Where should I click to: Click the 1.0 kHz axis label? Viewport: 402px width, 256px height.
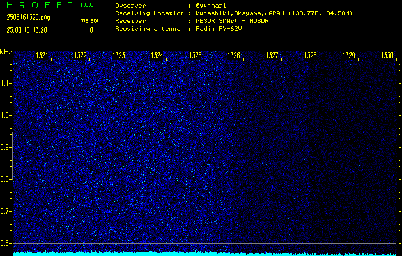coord(5,115)
